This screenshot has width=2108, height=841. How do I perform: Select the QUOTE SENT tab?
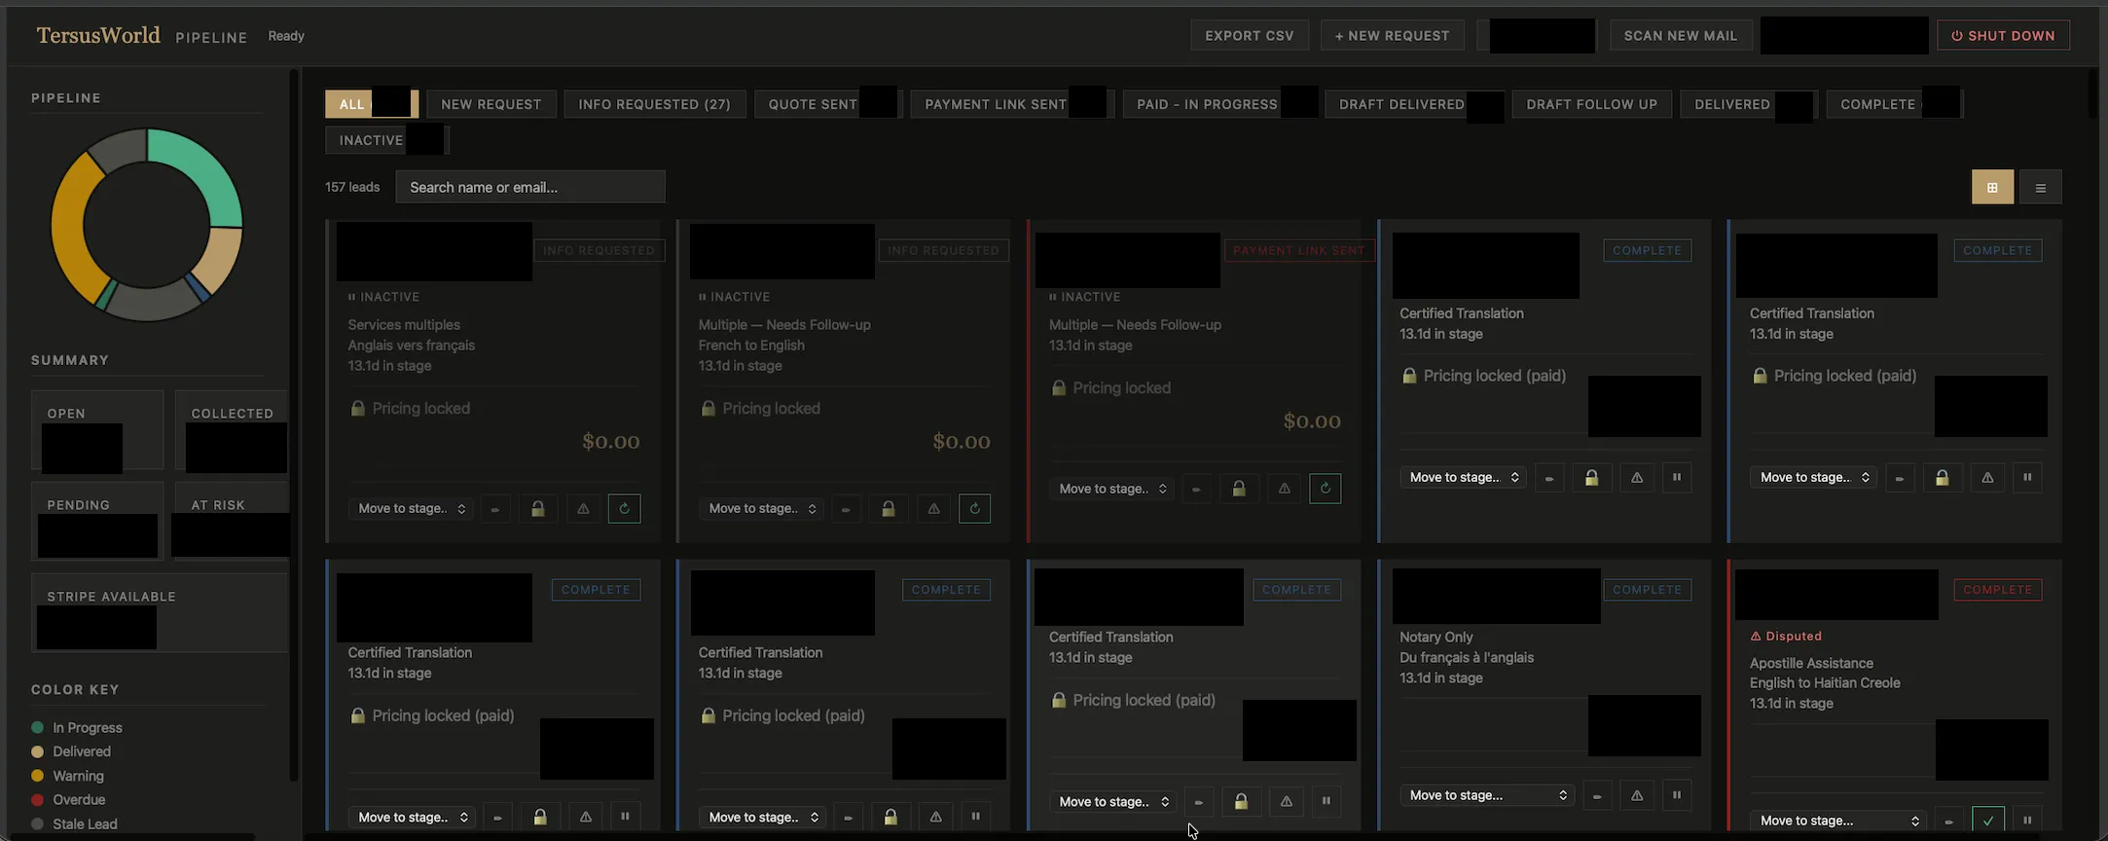pyautogui.click(x=827, y=104)
